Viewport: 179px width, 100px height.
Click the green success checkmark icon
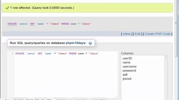point(7,8)
